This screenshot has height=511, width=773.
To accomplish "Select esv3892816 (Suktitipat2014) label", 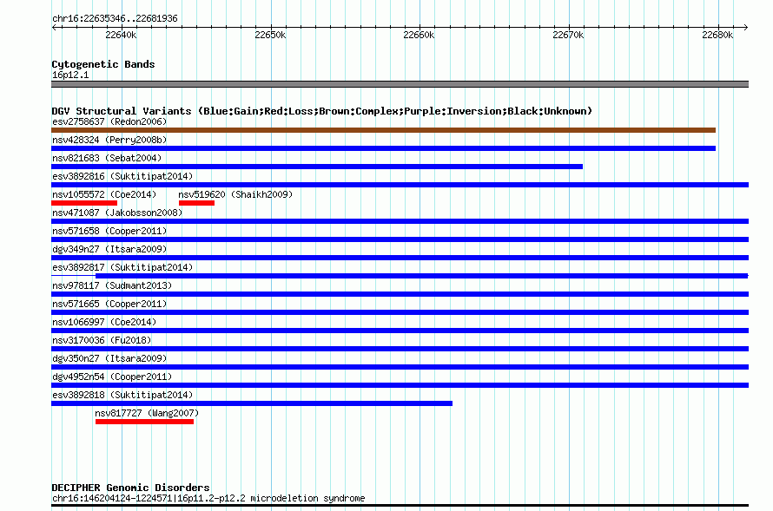I will pos(122,176).
